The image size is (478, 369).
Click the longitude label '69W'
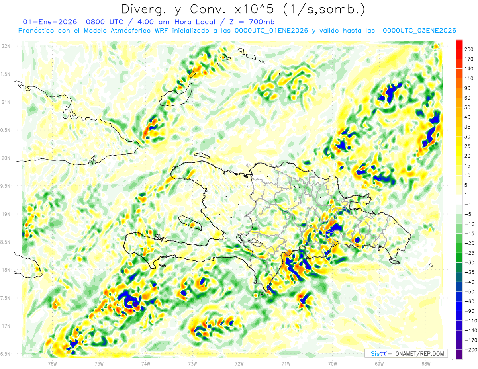click(x=379, y=363)
